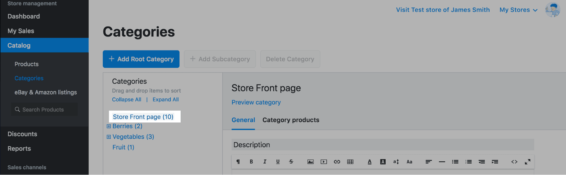Expand the Berries category tree node
The image size is (566, 175).
pos(109,126)
